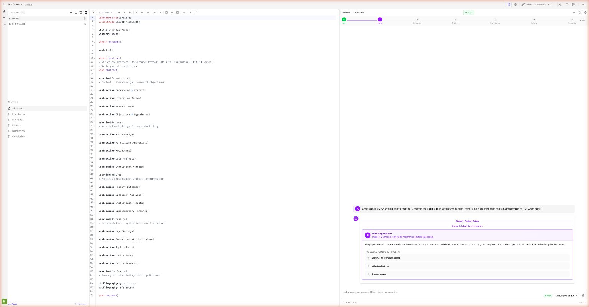Insert a numbered list
Image resolution: width=589 pixels, height=307 pixels.
click(160, 12)
